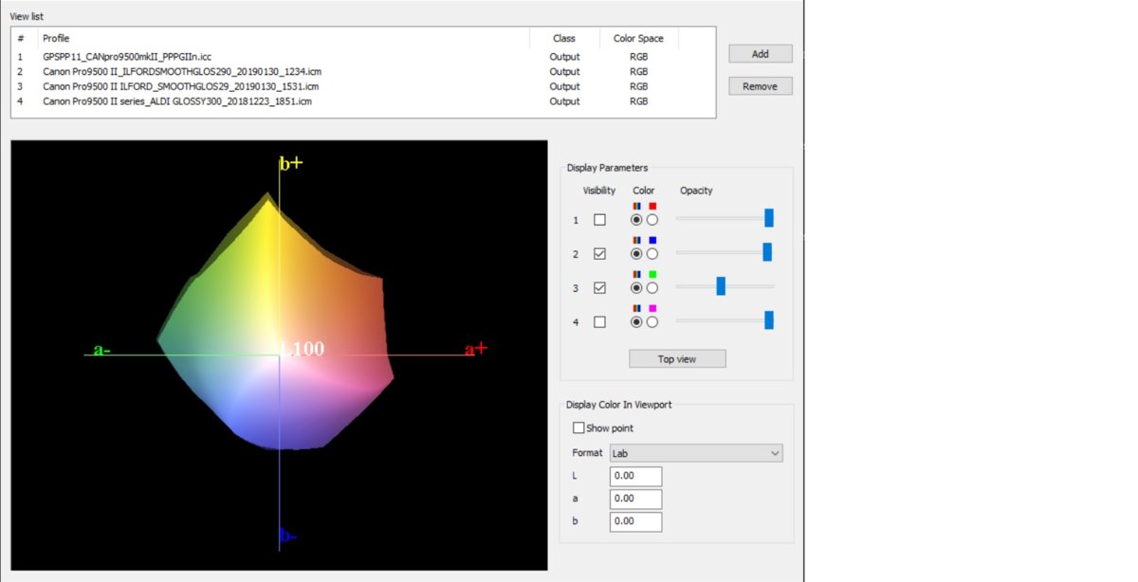Select solid red color radio for profile 1

tap(652, 220)
